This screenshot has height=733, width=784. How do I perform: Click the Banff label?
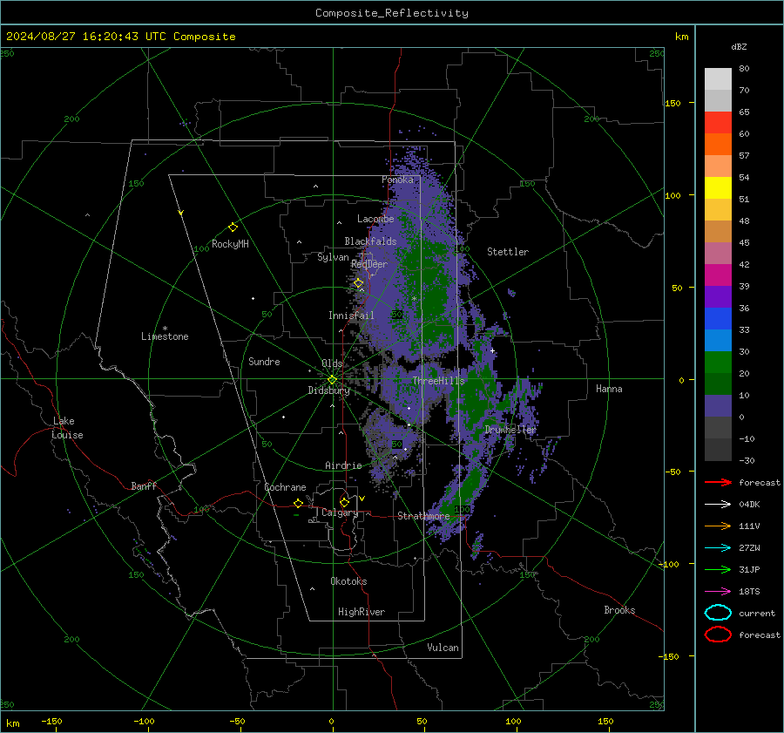point(144,486)
